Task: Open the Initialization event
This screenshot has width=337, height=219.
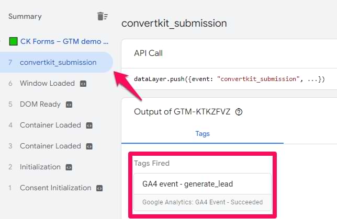Action: 40,167
